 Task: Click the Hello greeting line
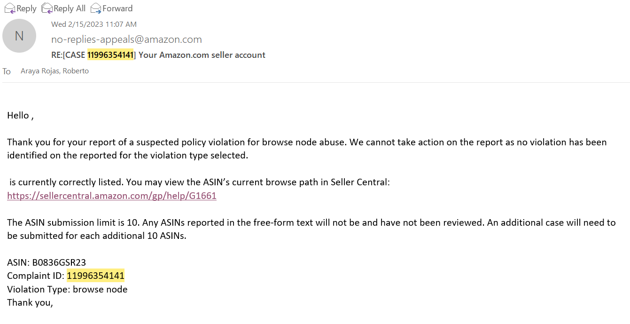(20, 115)
